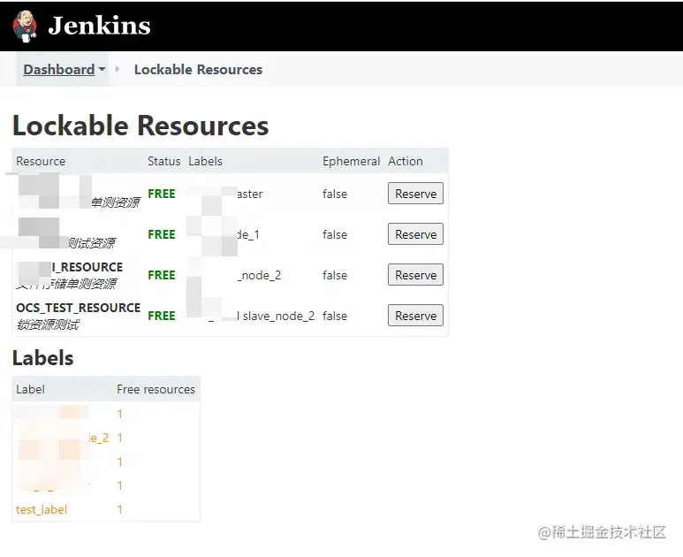The width and height of the screenshot is (683, 557).
Task: Click the 'slave_node_2' label of OCS_TEST_RESOURCE
Action: click(x=279, y=316)
